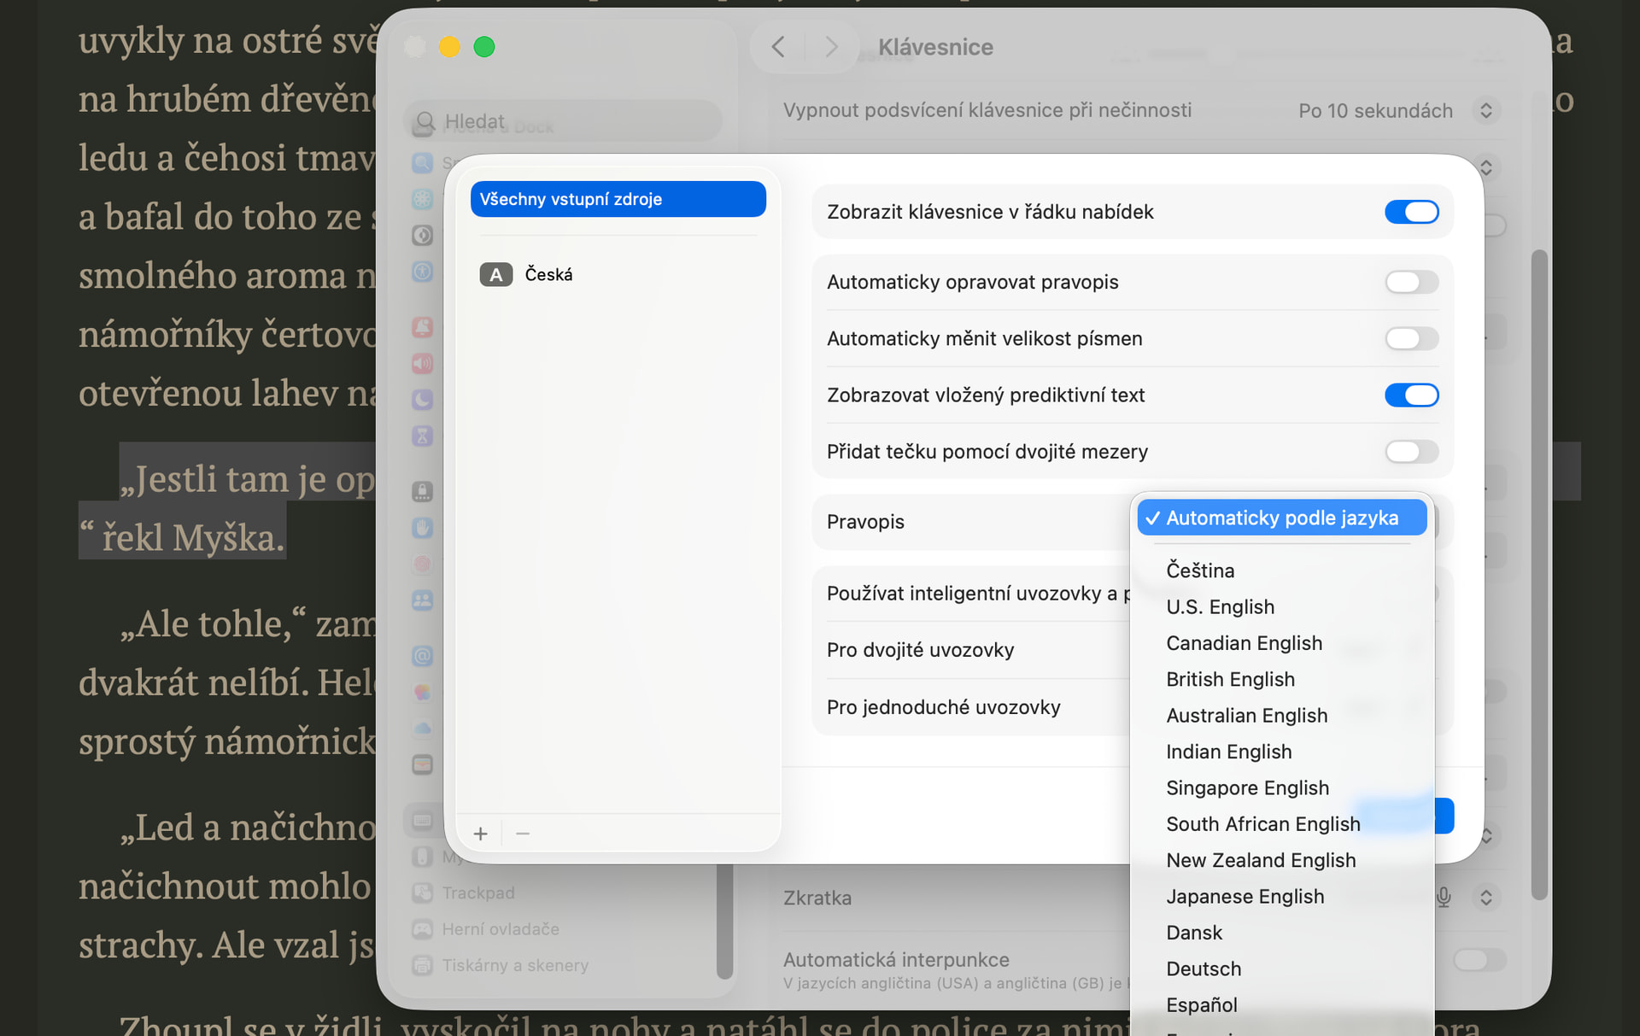Select Všechny vstupní zdroje list item
Image resolution: width=1640 pixels, height=1036 pixels.
click(x=618, y=199)
